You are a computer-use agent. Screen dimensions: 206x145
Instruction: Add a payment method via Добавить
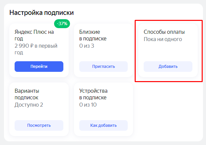tap(168, 67)
